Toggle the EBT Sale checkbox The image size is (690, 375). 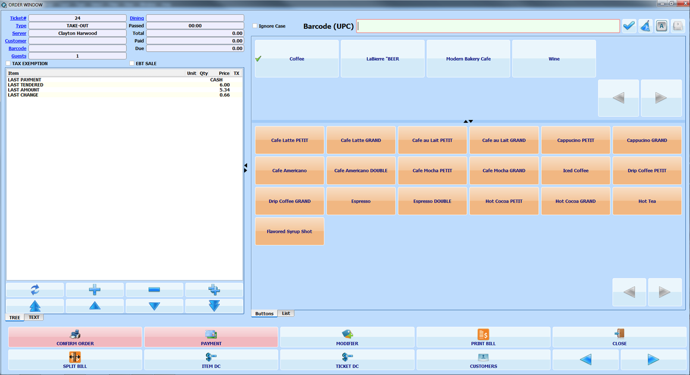pyautogui.click(x=132, y=63)
